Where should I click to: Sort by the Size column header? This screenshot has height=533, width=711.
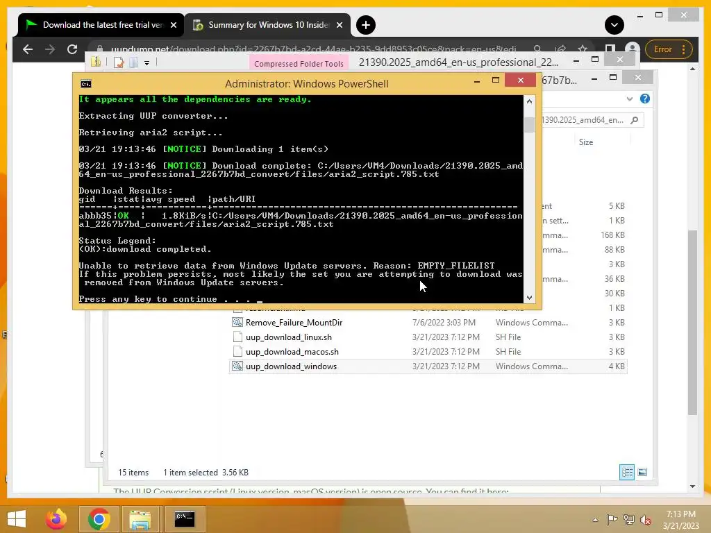(x=586, y=142)
